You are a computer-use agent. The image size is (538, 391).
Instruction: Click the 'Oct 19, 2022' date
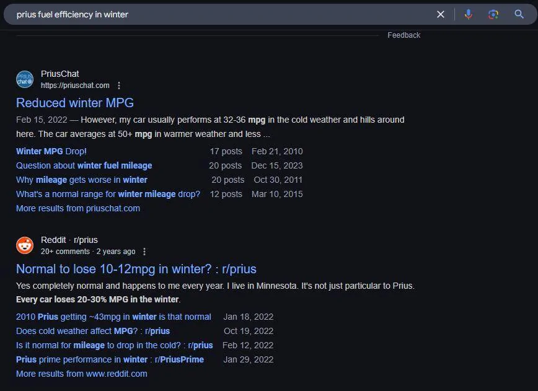click(249, 332)
